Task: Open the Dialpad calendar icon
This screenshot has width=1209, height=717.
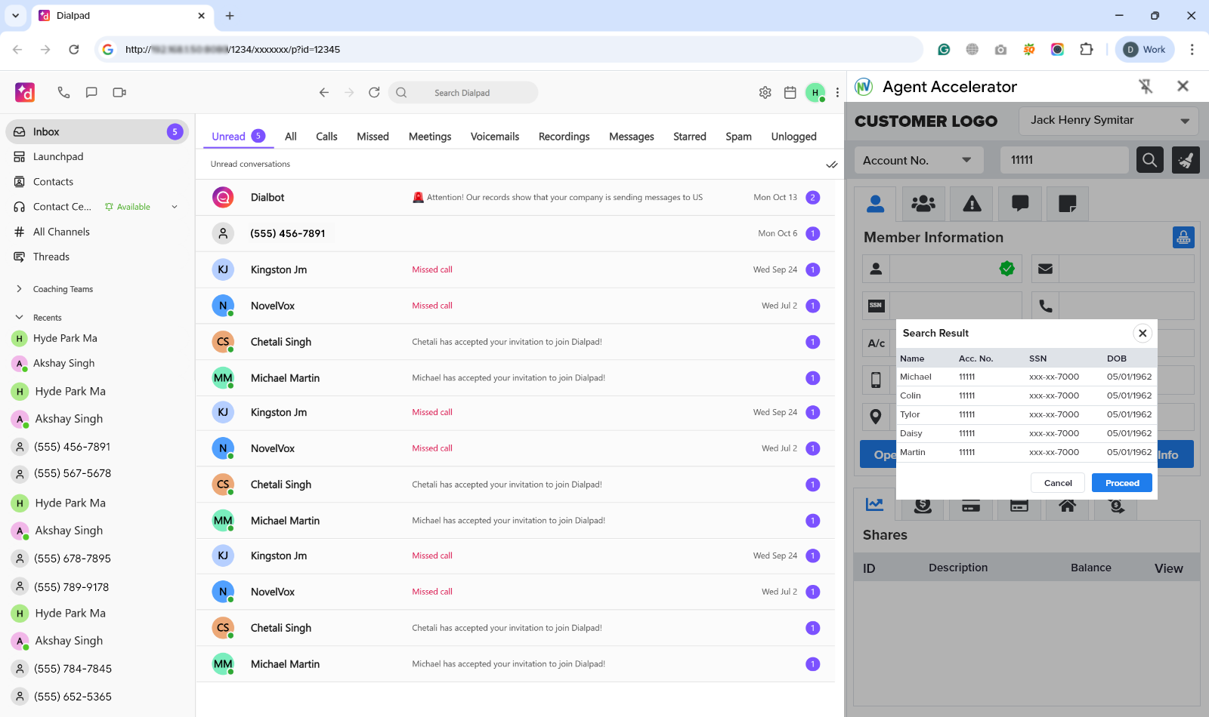Action: point(790,92)
